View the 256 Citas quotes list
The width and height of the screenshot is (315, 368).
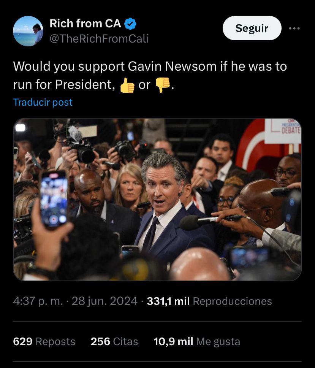(x=114, y=341)
